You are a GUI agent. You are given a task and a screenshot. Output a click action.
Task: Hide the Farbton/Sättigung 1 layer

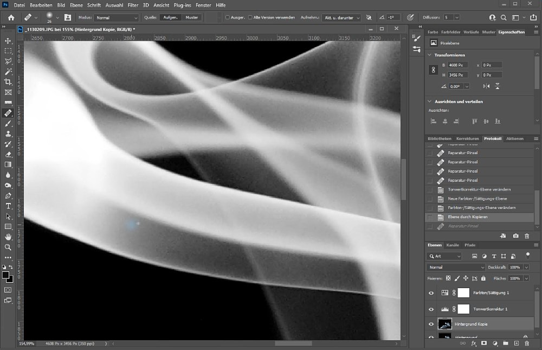pyautogui.click(x=431, y=293)
